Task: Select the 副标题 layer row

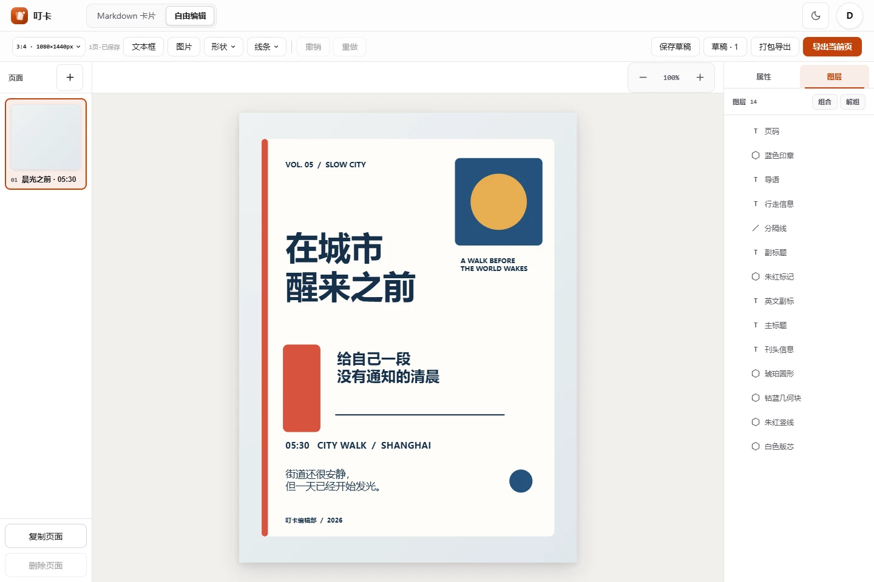Action: coord(799,252)
